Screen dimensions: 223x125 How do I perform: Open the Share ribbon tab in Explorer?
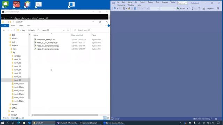tap(21, 26)
